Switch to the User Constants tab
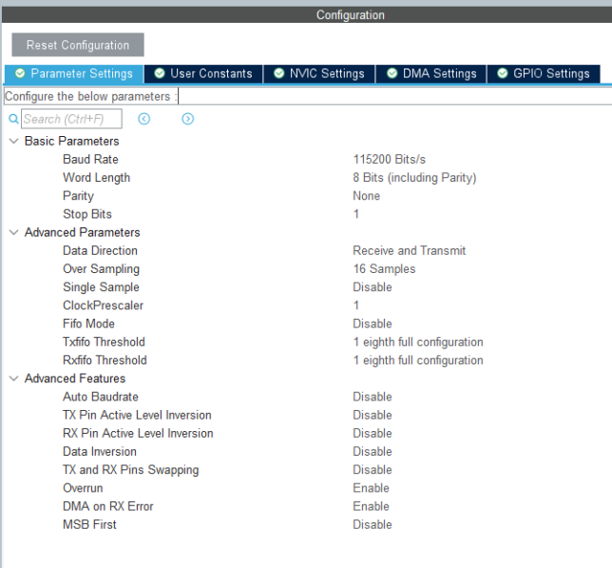This screenshot has width=612, height=568. tap(202, 73)
